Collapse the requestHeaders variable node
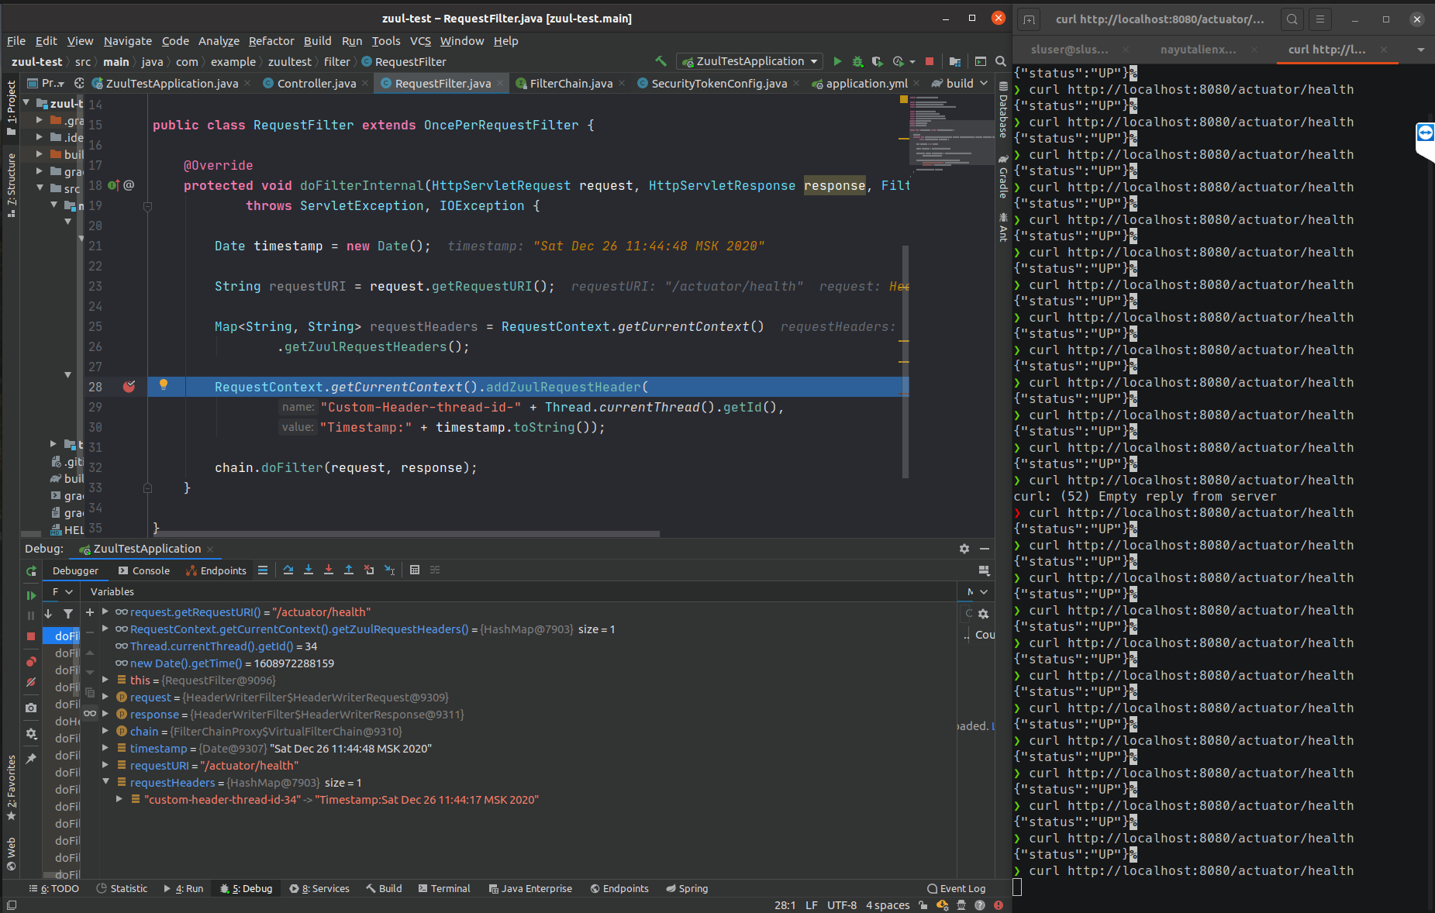Image resolution: width=1435 pixels, height=913 pixels. (x=106, y=782)
